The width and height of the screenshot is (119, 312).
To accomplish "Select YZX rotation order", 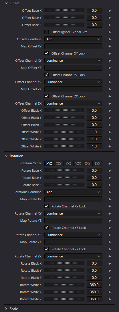I will coord(78,163).
